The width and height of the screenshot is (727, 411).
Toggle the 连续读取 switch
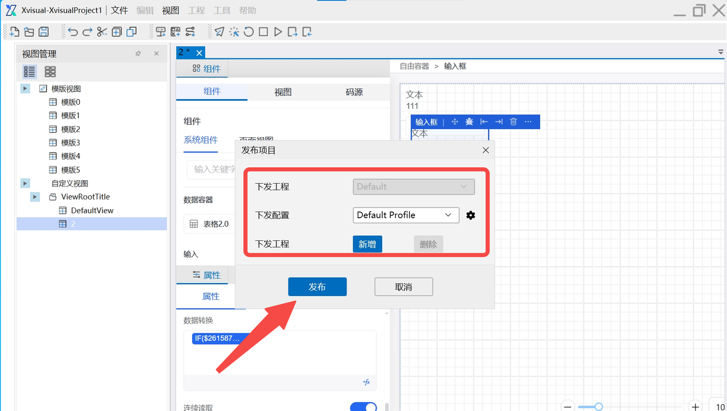363,407
